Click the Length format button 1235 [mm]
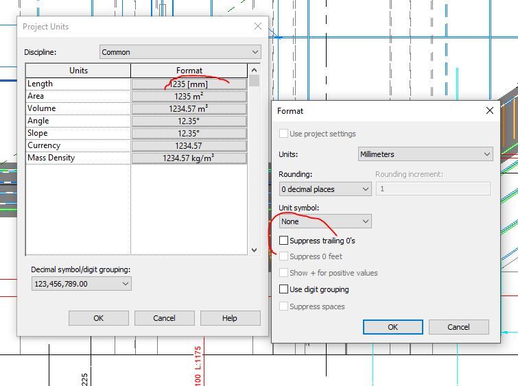The width and height of the screenshot is (518, 386). (189, 84)
